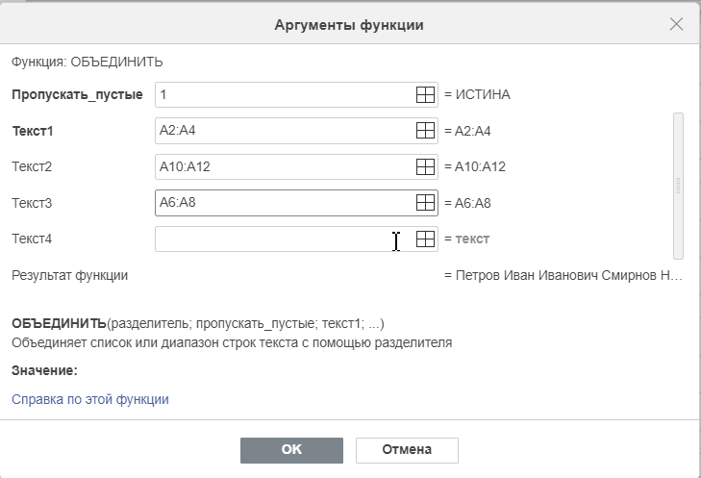This screenshot has width=701, height=478.
Task: Click range selector icon beside A6:A8
Action: tap(425, 203)
